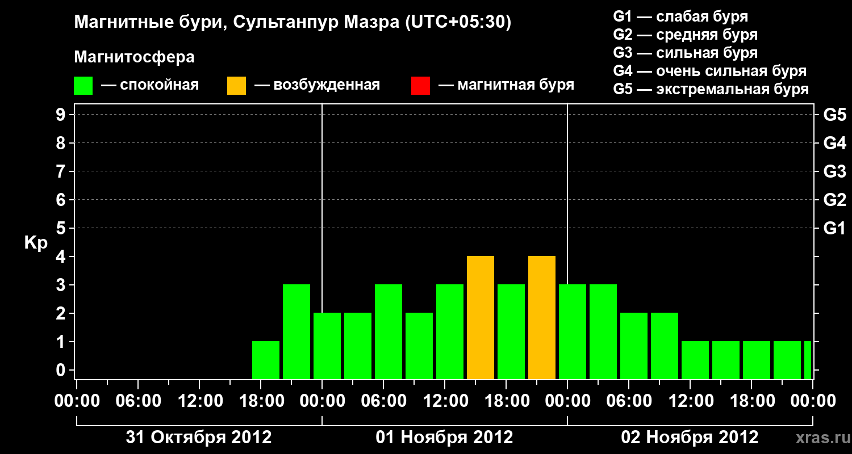Click legend line 'G2 — средняя буря'
852x454 pixels.
686,35
